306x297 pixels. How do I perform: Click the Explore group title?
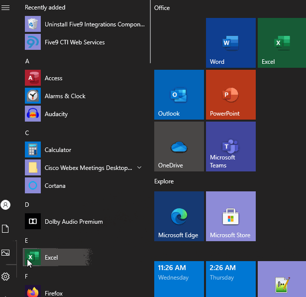[164, 181]
